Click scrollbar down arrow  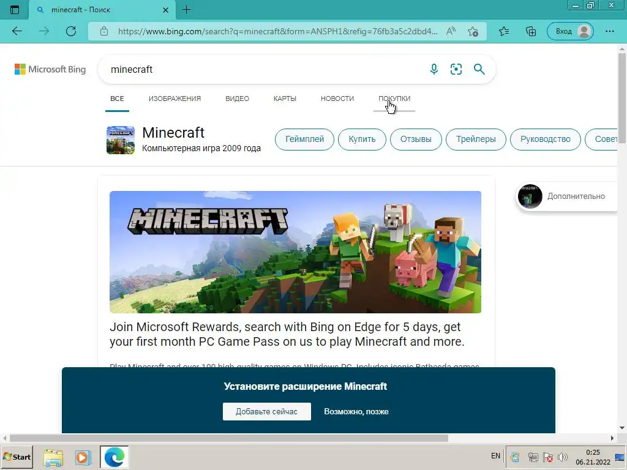pyautogui.click(x=622, y=428)
